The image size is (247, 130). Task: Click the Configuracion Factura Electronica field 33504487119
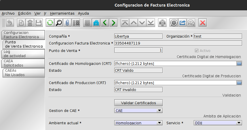coord(178,43)
